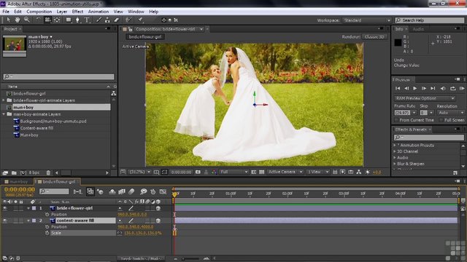The height and width of the screenshot is (262, 467).
Task: Create new folder in Project panel
Action: (14, 172)
